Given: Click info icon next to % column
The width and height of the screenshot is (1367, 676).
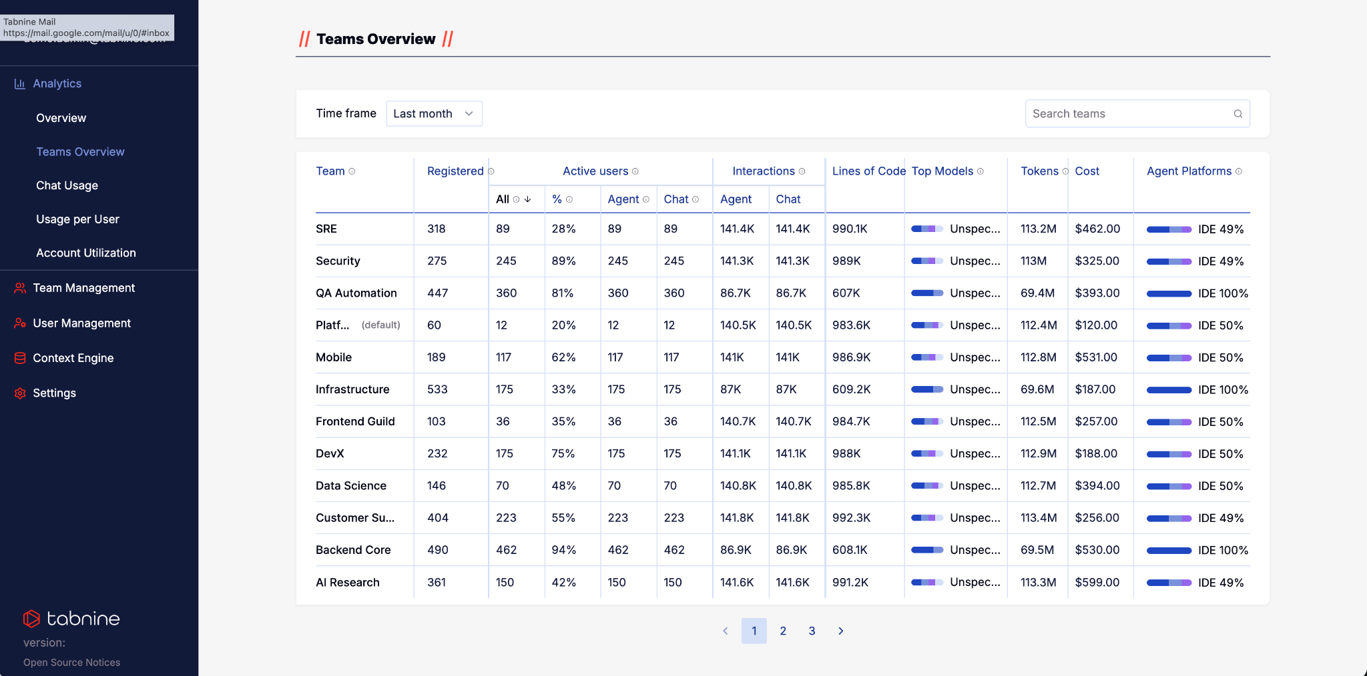Looking at the screenshot, I should pos(569,199).
